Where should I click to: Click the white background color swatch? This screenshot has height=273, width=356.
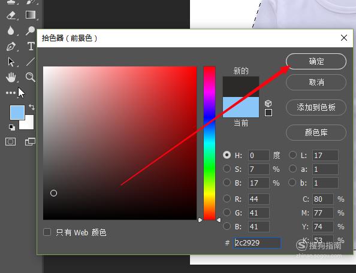29,125
